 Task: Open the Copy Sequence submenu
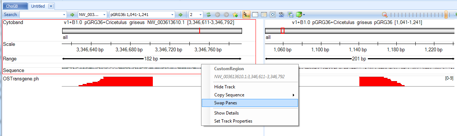point(250,95)
